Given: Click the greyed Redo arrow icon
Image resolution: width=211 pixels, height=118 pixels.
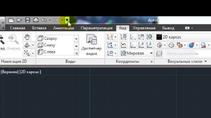Looking at the screenshot, I should [x=56, y=20].
